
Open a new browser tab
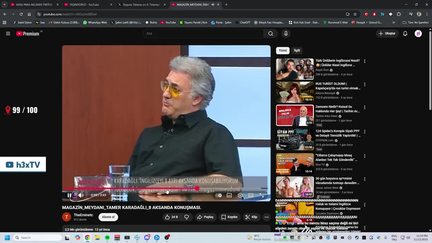226,5
